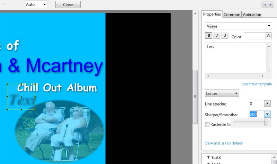The image size is (277, 164).
Task: Open the Sharper/Smoother dropdown arrow
Action: click(267, 114)
